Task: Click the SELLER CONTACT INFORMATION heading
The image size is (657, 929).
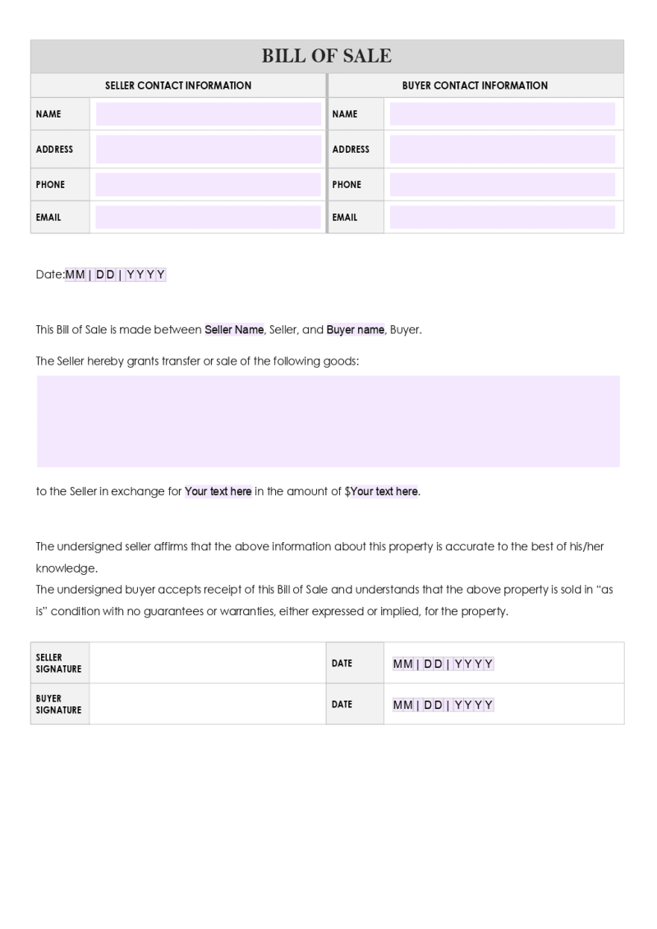Action: (178, 85)
